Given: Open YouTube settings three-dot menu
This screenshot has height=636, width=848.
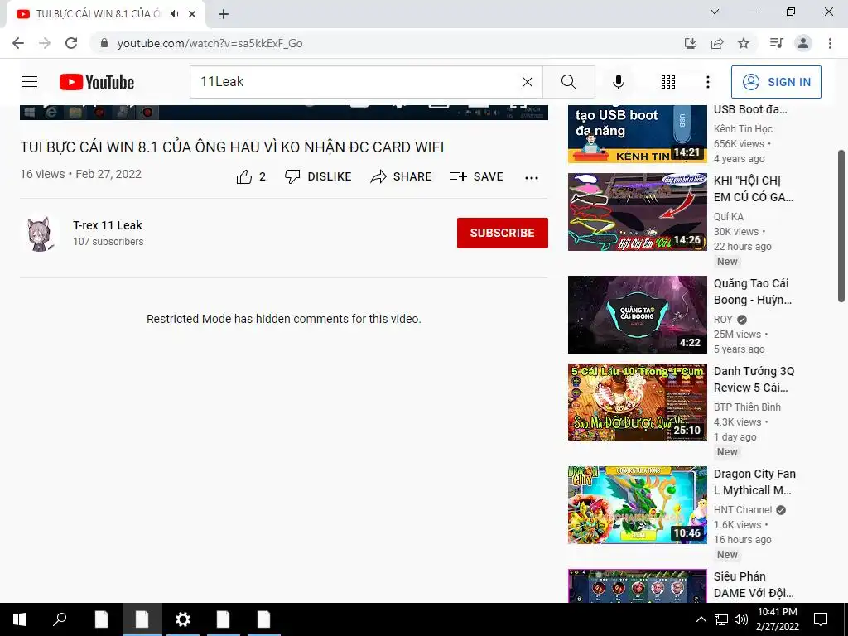Looking at the screenshot, I should pyautogui.click(x=708, y=82).
